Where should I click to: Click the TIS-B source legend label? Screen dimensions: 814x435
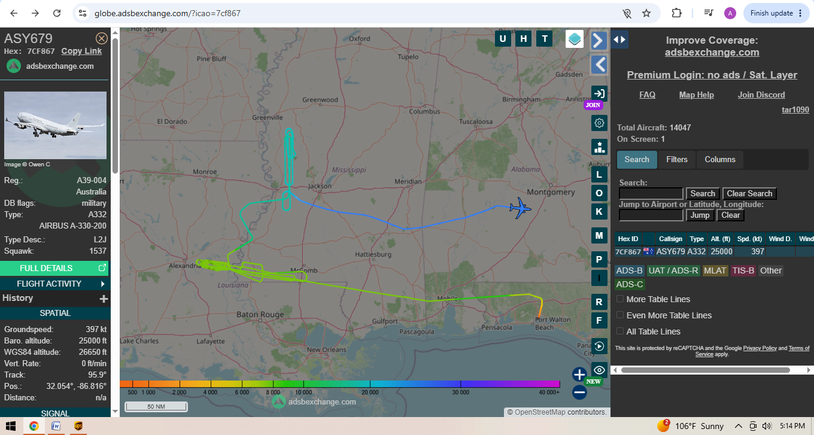point(743,270)
